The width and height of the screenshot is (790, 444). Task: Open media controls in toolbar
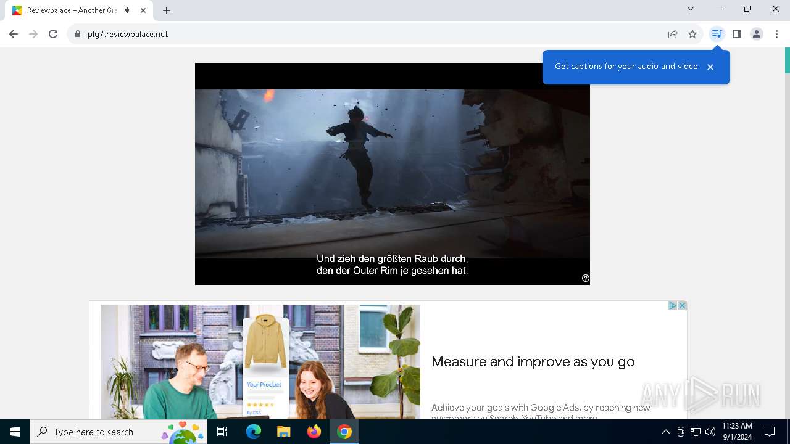tap(717, 34)
